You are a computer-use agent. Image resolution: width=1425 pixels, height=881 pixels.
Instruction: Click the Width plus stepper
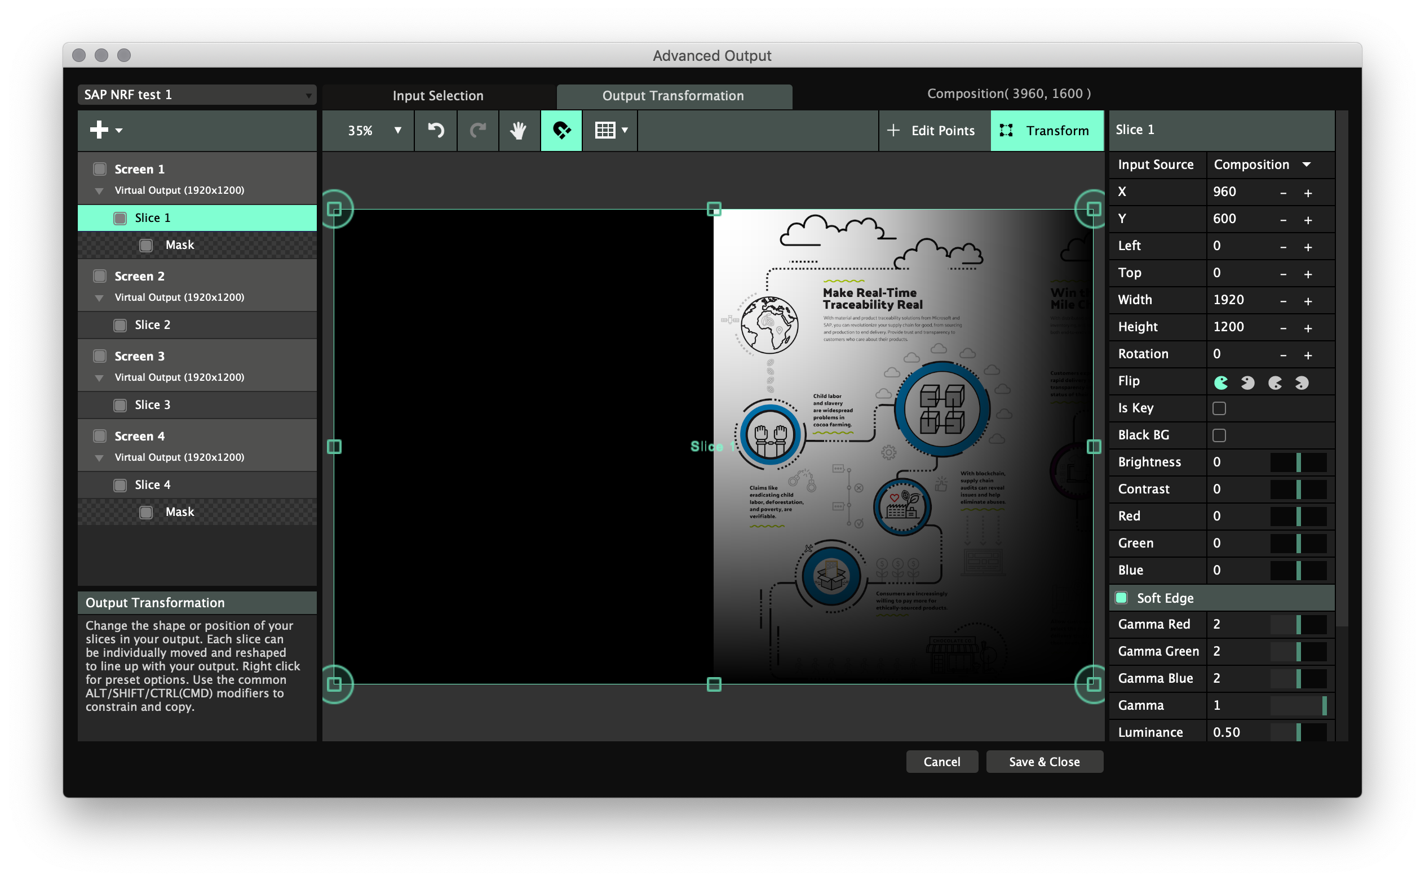[1308, 301]
